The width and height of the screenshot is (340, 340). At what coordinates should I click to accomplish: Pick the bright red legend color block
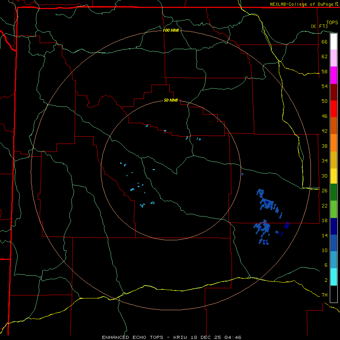tap(334, 109)
